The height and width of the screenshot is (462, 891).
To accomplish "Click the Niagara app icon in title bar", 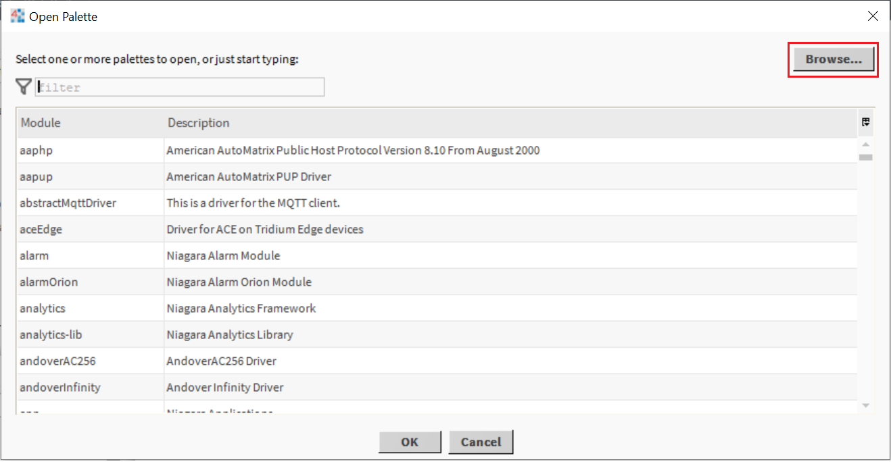I will [18, 16].
